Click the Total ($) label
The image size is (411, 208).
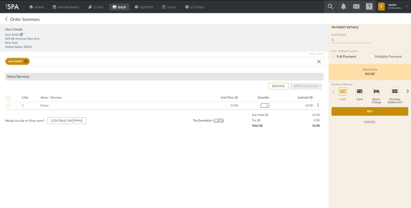coord(257,125)
